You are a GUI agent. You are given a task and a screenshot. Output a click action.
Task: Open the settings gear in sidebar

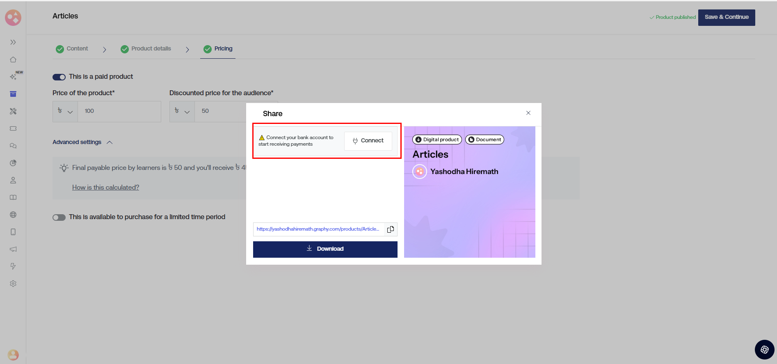pyautogui.click(x=13, y=284)
